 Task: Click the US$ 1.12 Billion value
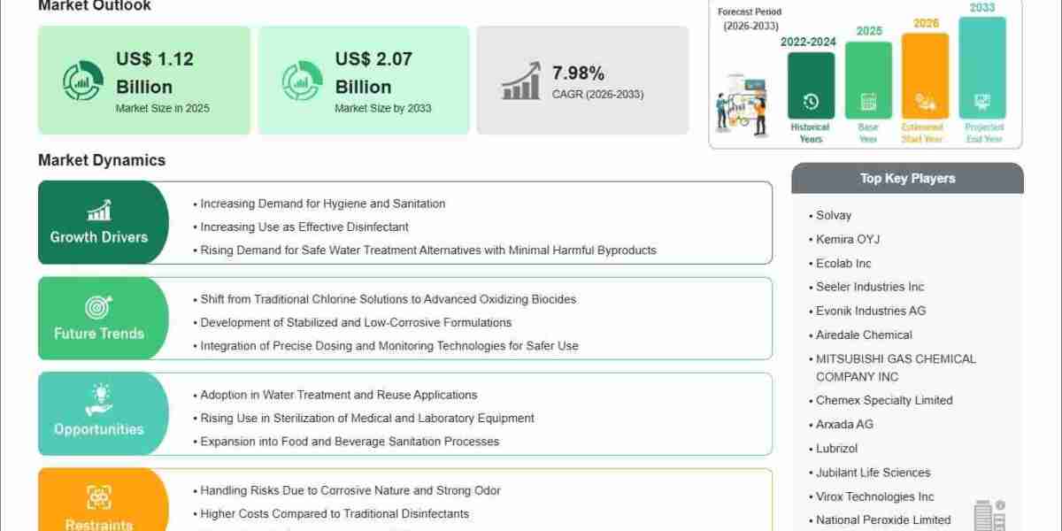click(x=155, y=73)
